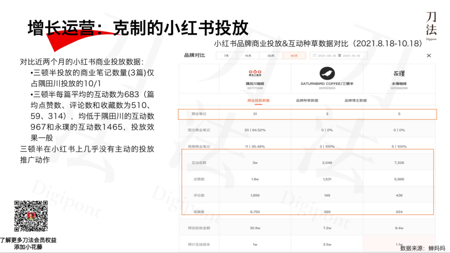Click the 1,856 评论数 value

[x=255, y=195]
